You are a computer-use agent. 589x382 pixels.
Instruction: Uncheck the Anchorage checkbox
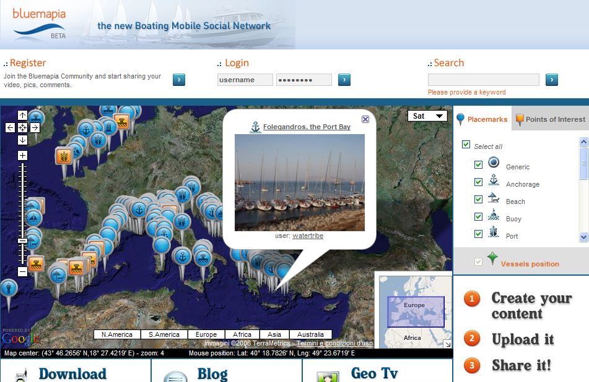(478, 182)
